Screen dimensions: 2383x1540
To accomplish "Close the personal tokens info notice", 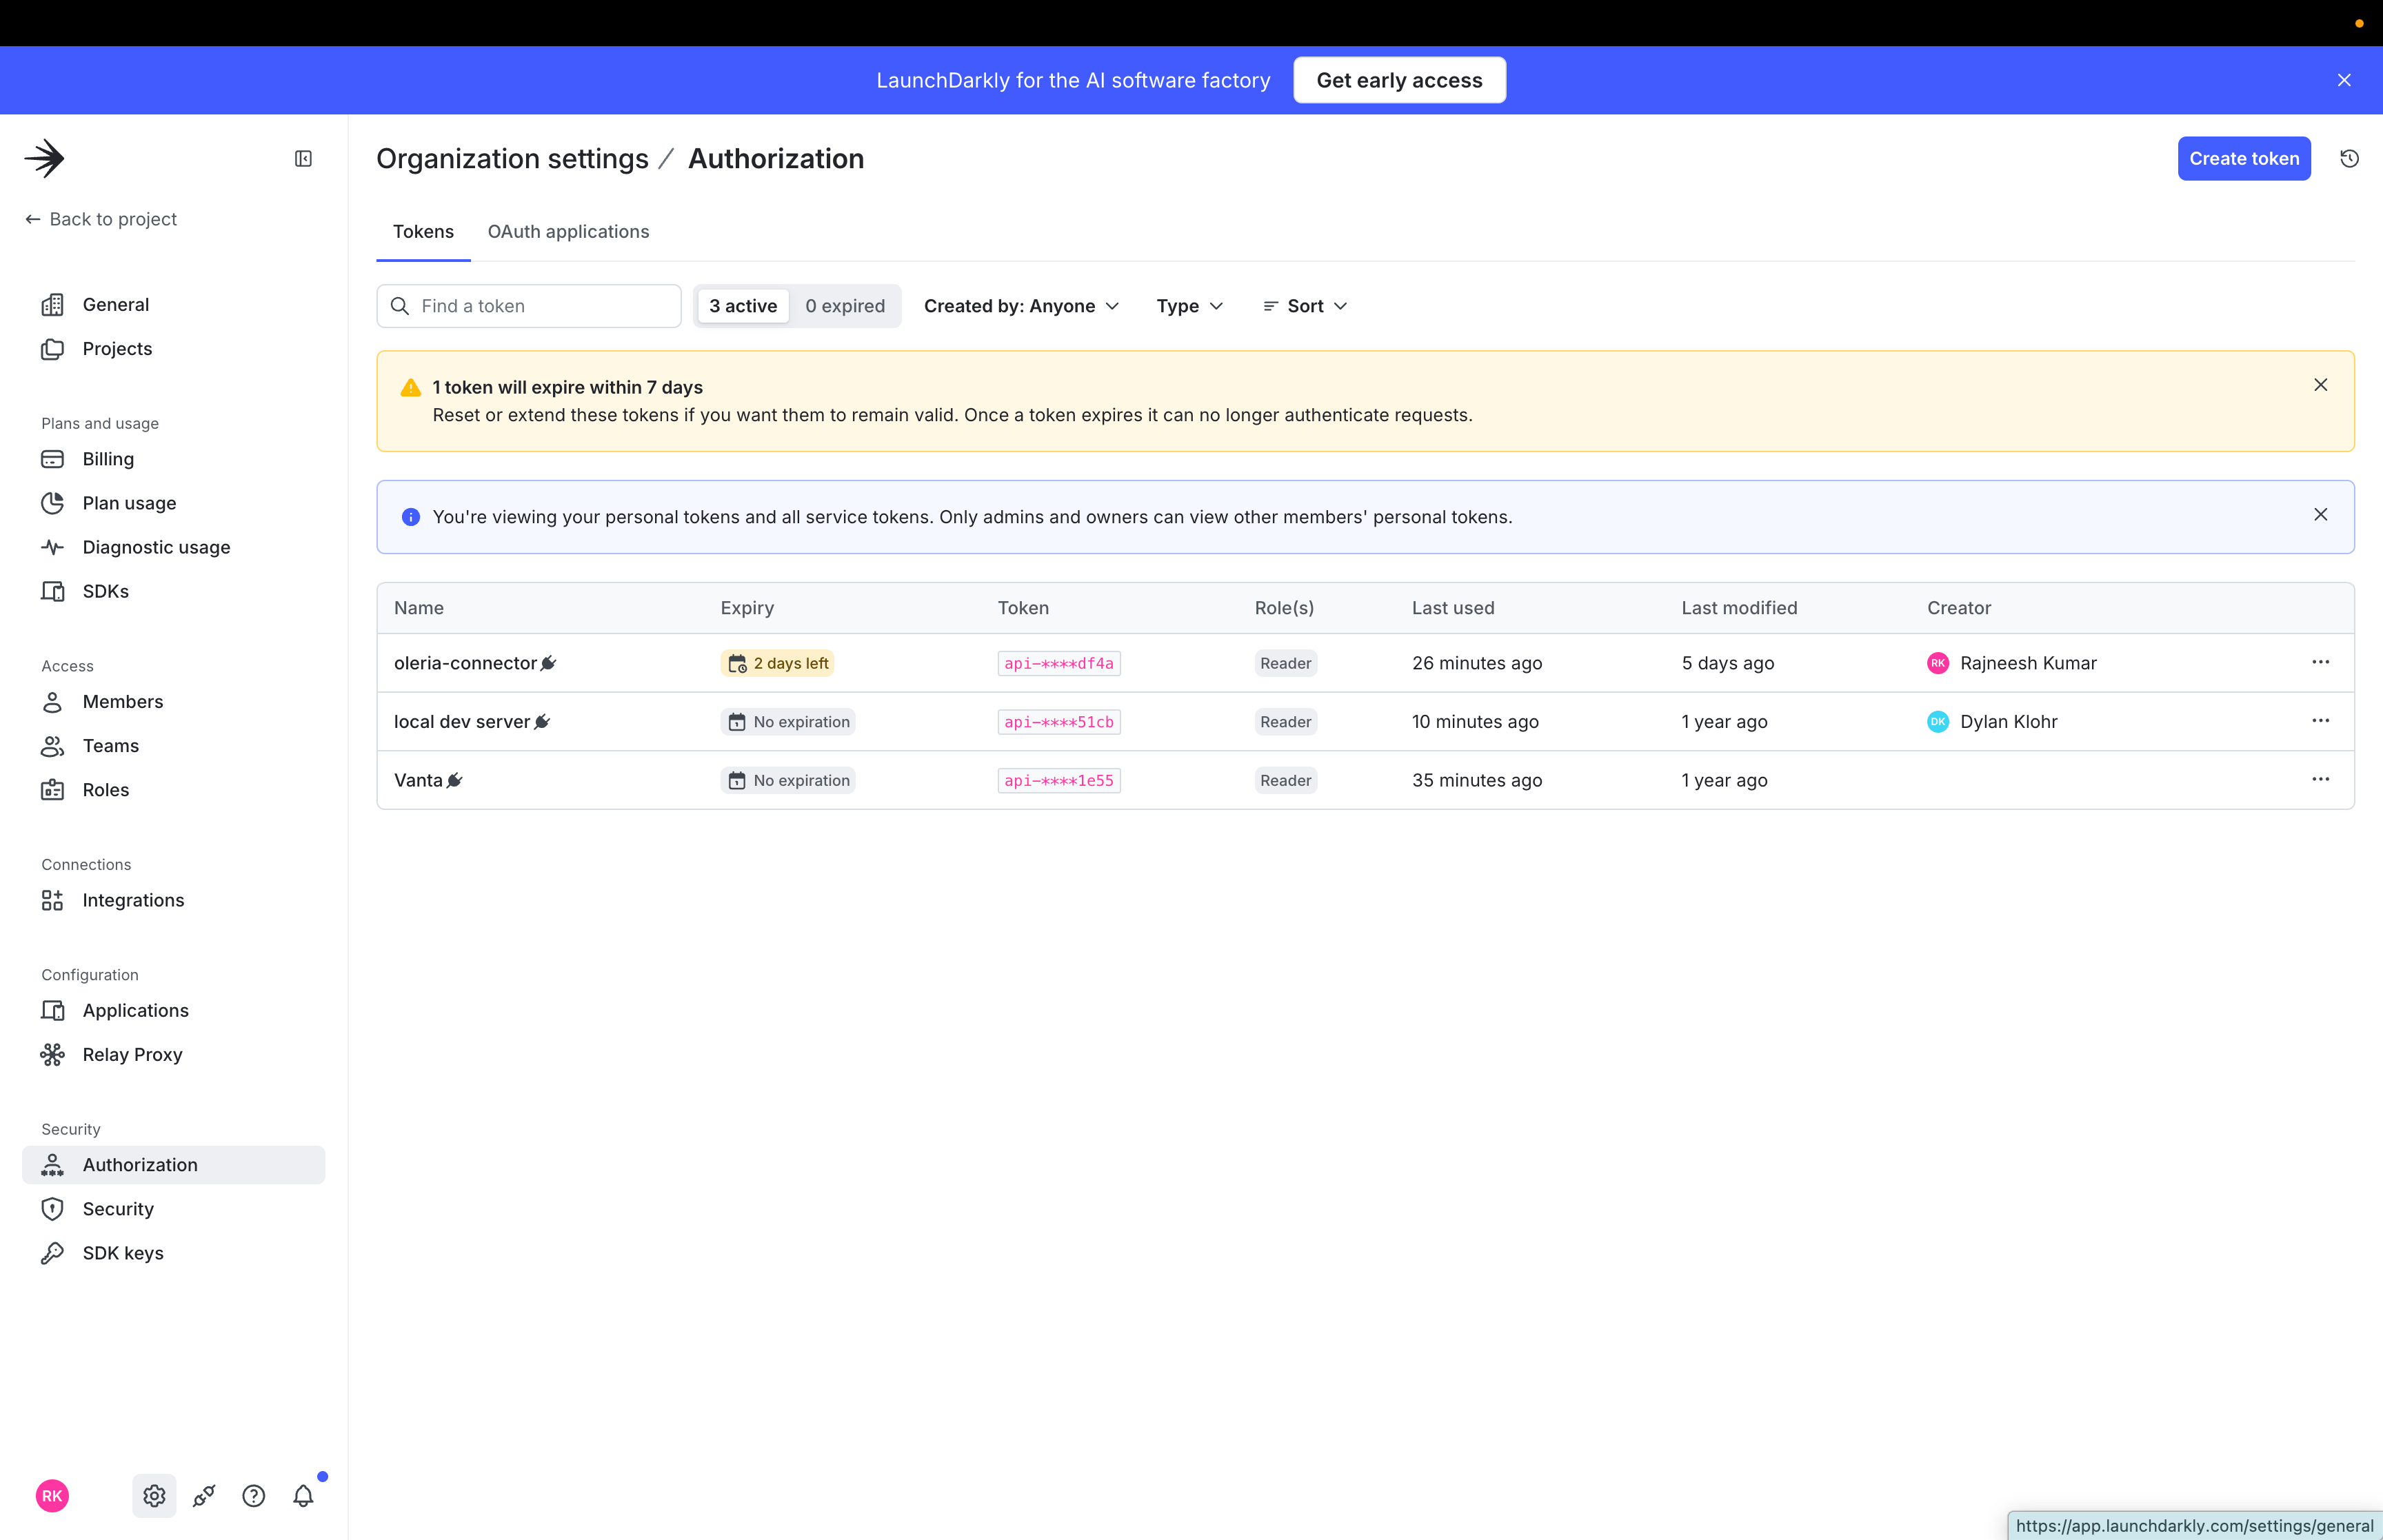I will (2320, 515).
